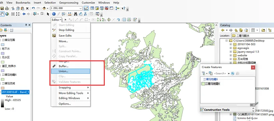Undo the last action
Screen dimensions: 274x121
[33, 8]
